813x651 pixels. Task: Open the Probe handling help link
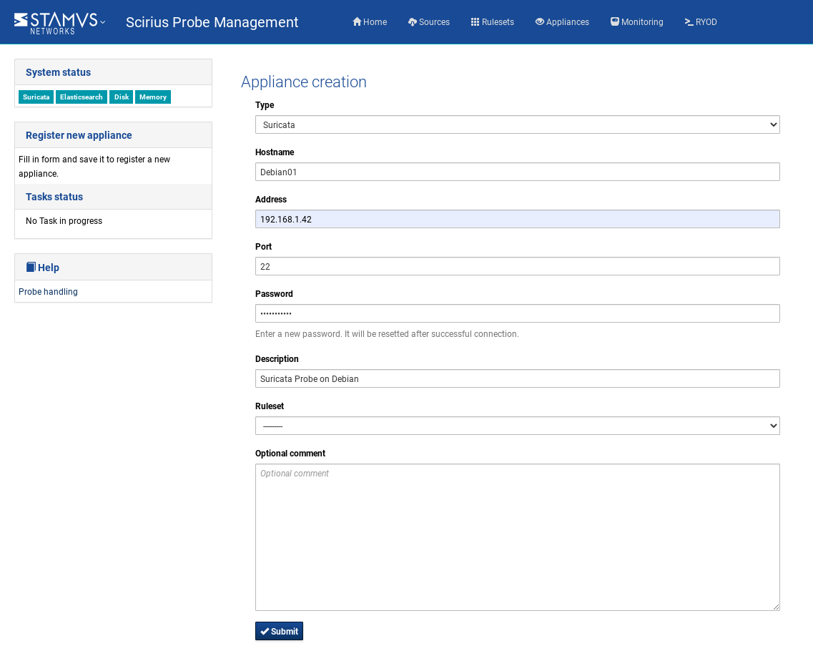pyautogui.click(x=48, y=292)
